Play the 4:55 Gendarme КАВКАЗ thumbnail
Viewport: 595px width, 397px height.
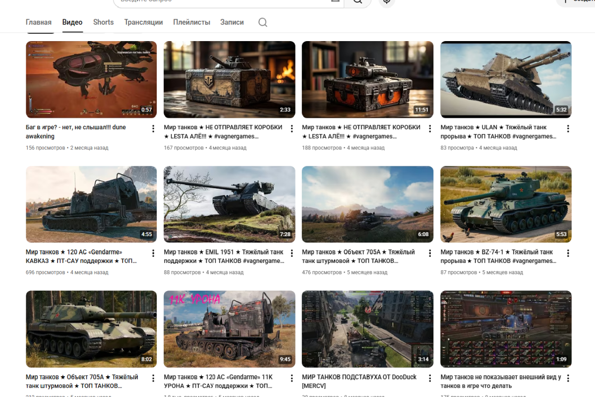pyautogui.click(x=91, y=204)
